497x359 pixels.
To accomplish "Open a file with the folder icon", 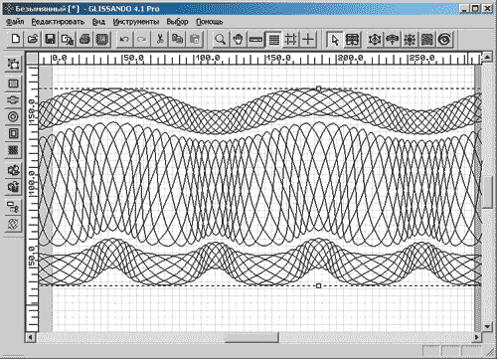I will coord(33,40).
